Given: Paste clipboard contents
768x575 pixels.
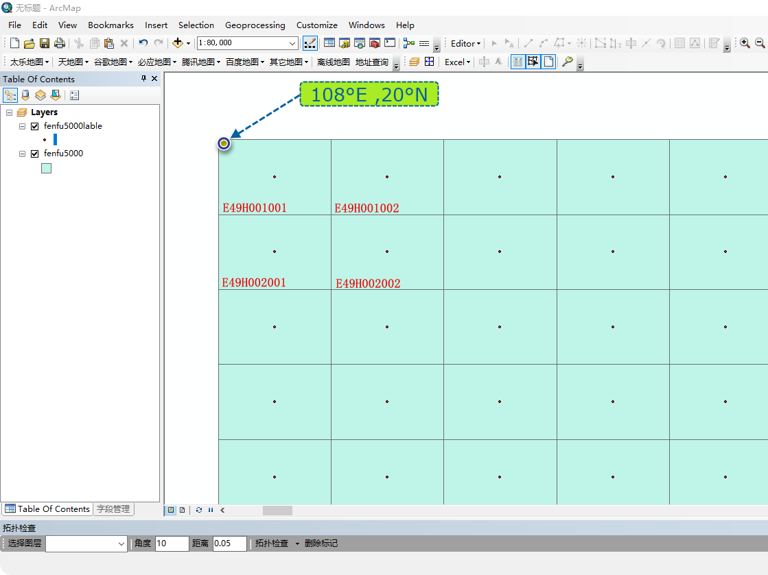Looking at the screenshot, I should pyautogui.click(x=109, y=43).
